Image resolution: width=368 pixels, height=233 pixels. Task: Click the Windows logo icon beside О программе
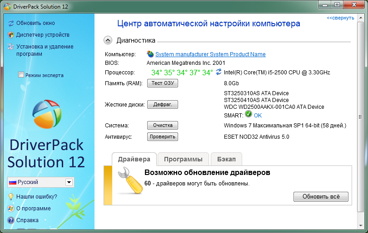tap(11, 209)
